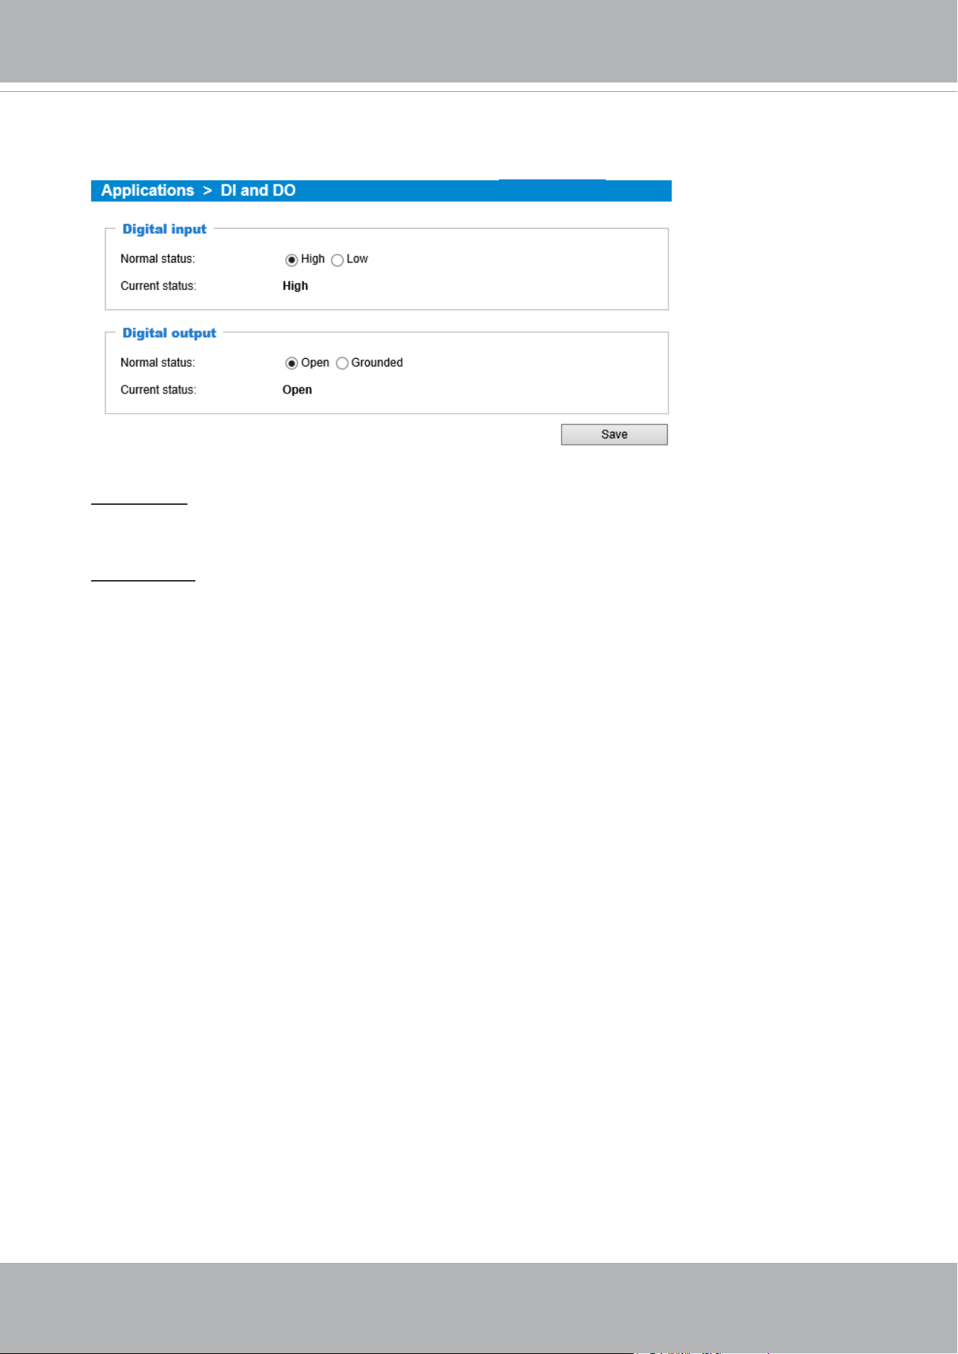Click 'Normal status:' label under Digital output
The image size is (958, 1354).
pyautogui.click(x=158, y=362)
